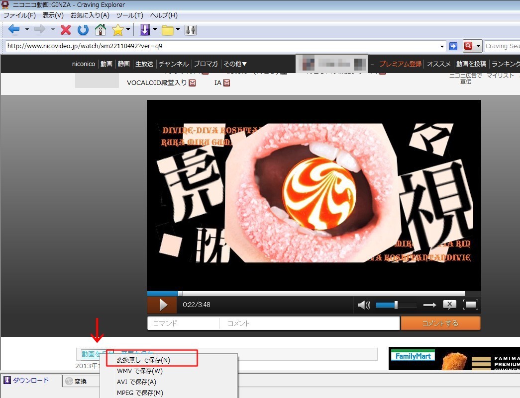Viewport: 520px width, 398px height.
Task: Adjust the video volume slider
Action: click(396, 305)
